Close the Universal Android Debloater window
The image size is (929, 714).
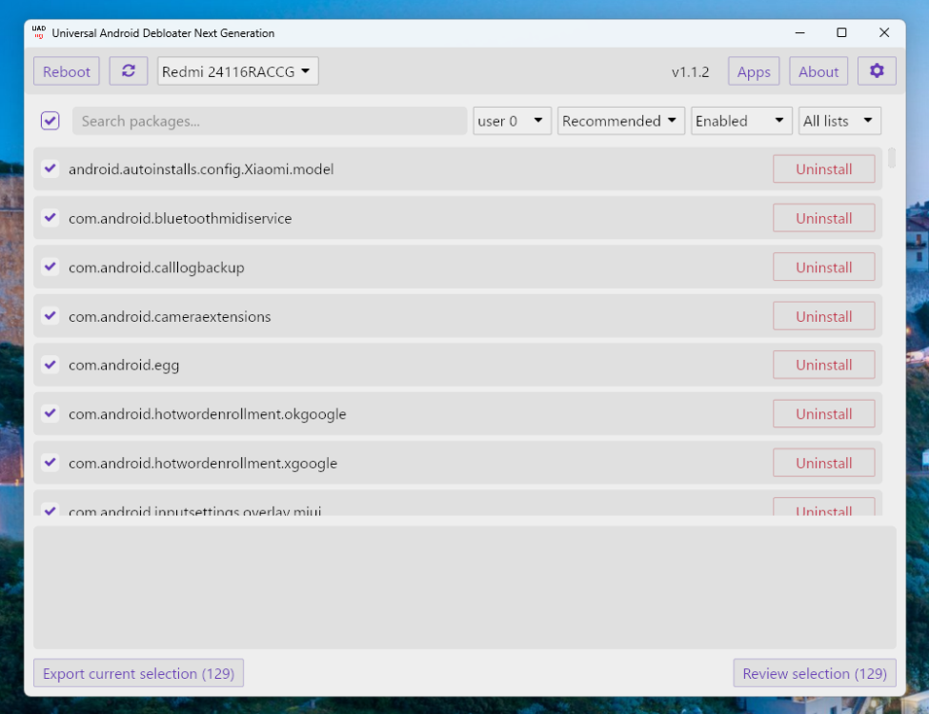click(884, 32)
